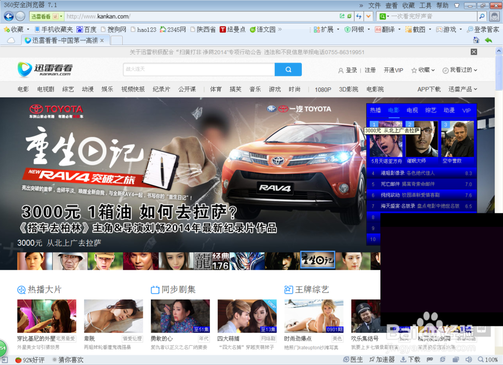Open 下载 downloads in status bar
Viewport: 503px width, 365px height.
(x=410, y=359)
